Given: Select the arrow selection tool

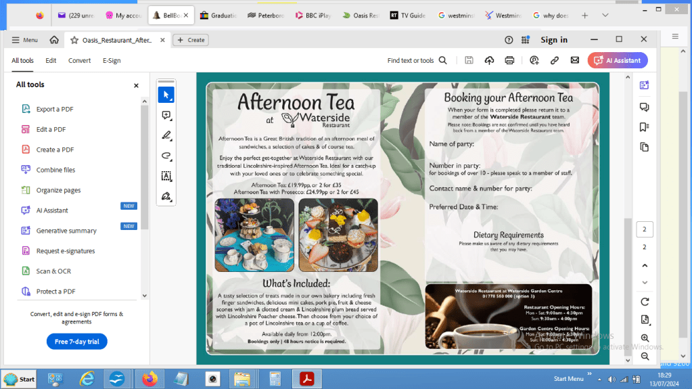Looking at the screenshot, I should (x=166, y=95).
